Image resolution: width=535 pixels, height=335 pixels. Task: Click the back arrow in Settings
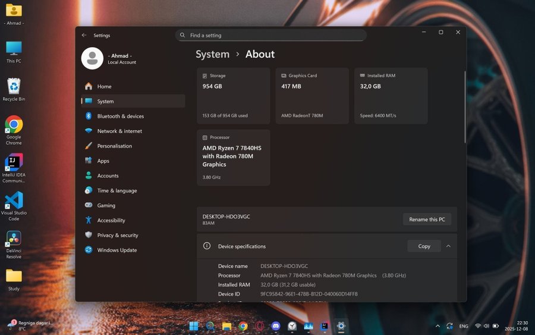point(84,35)
